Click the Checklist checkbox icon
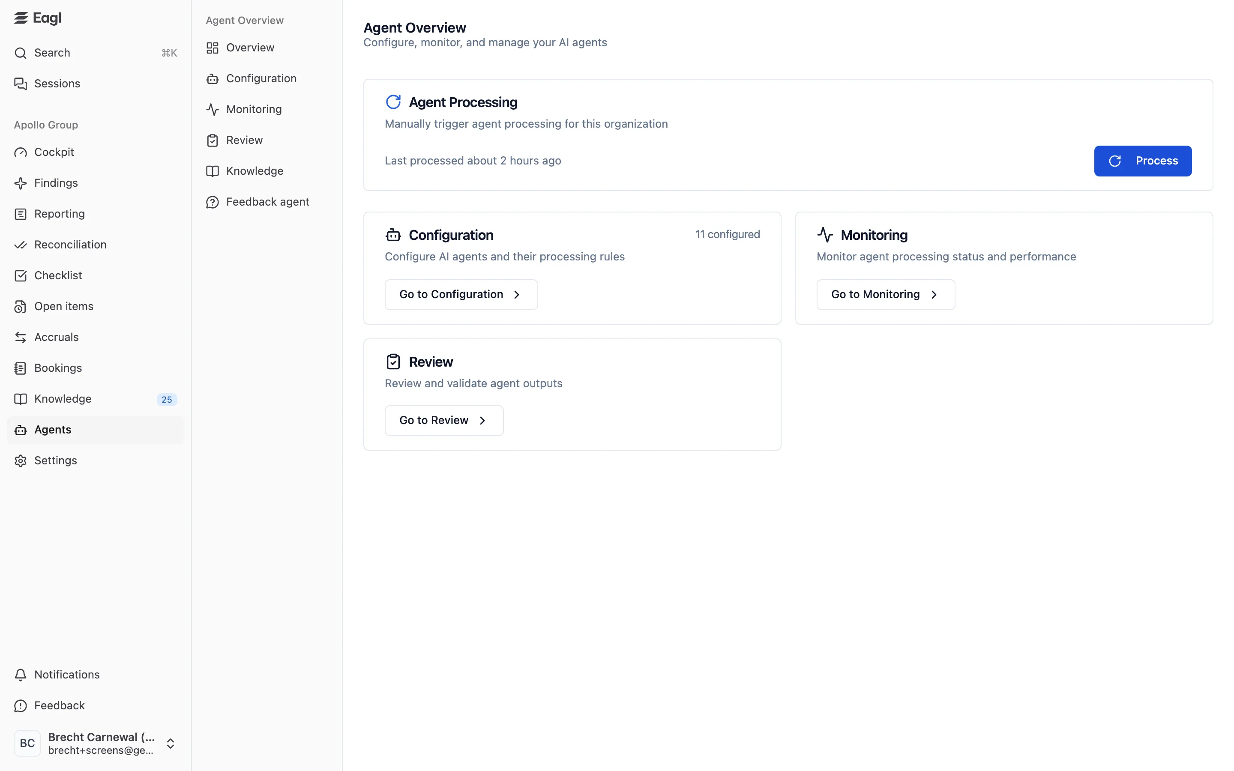1234x771 pixels. pos(21,276)
